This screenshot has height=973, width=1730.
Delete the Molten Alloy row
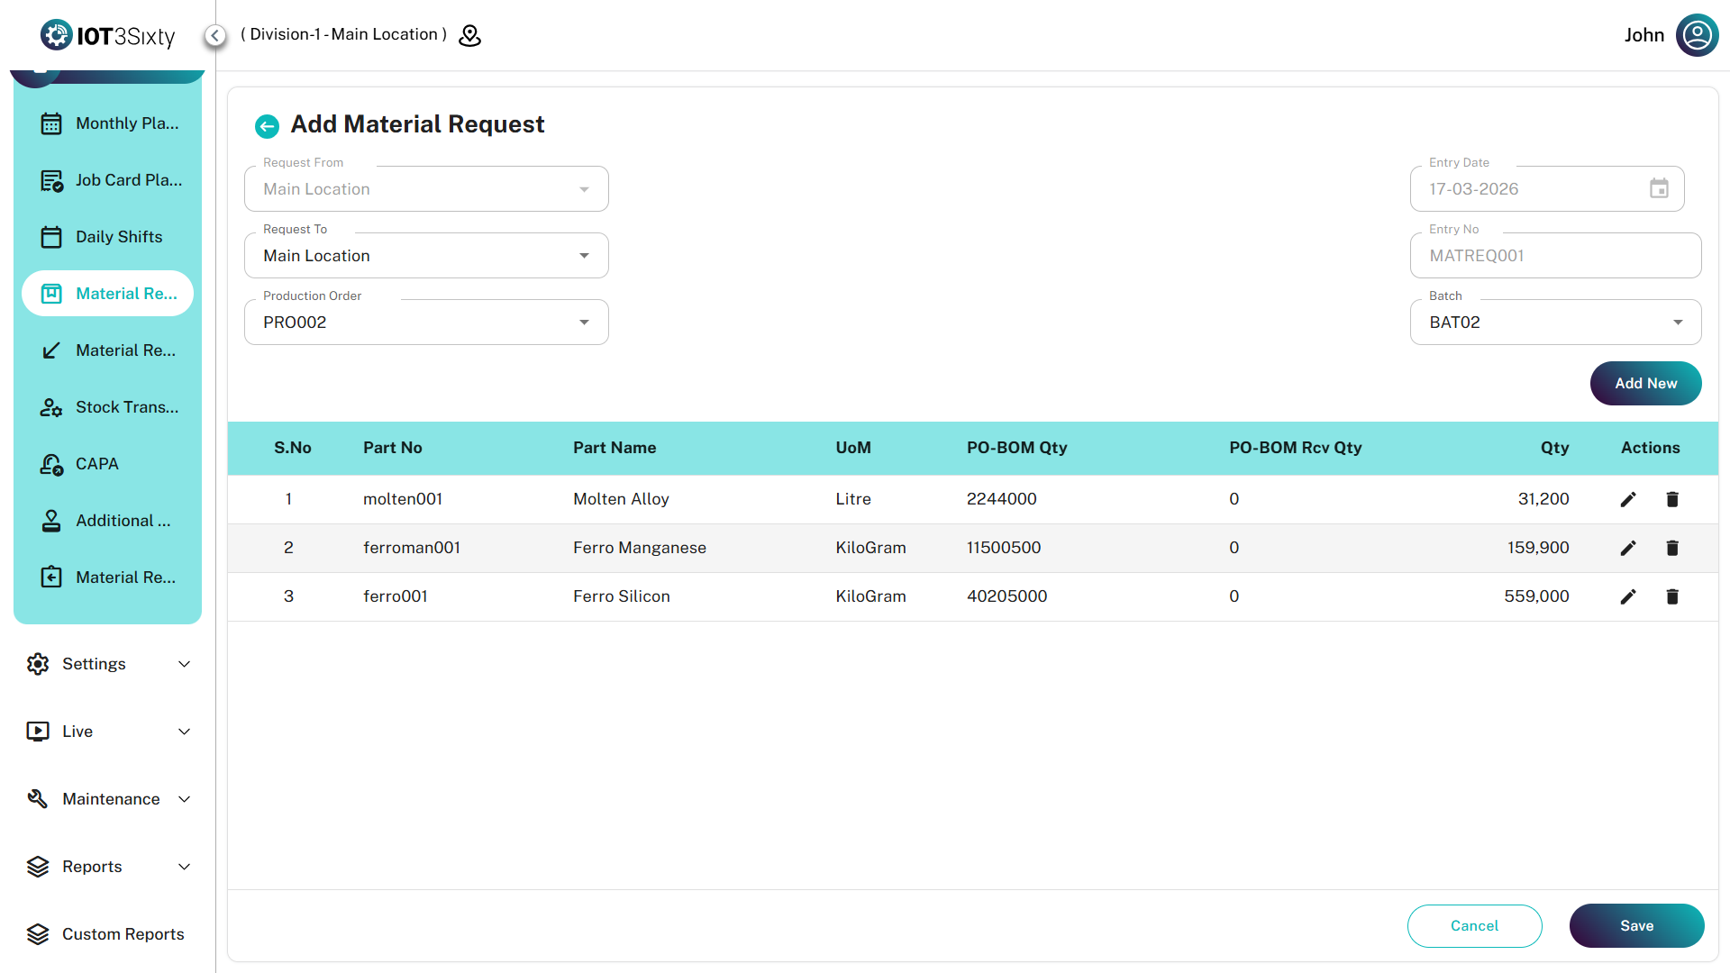(1672, 499)
